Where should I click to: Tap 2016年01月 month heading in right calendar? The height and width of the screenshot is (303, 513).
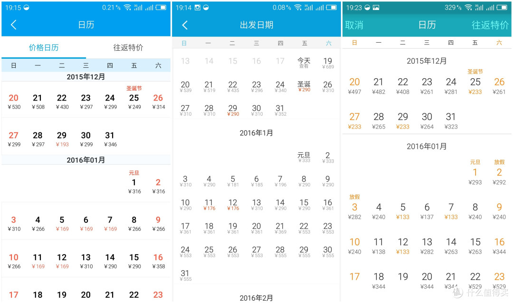coord(427,146)
